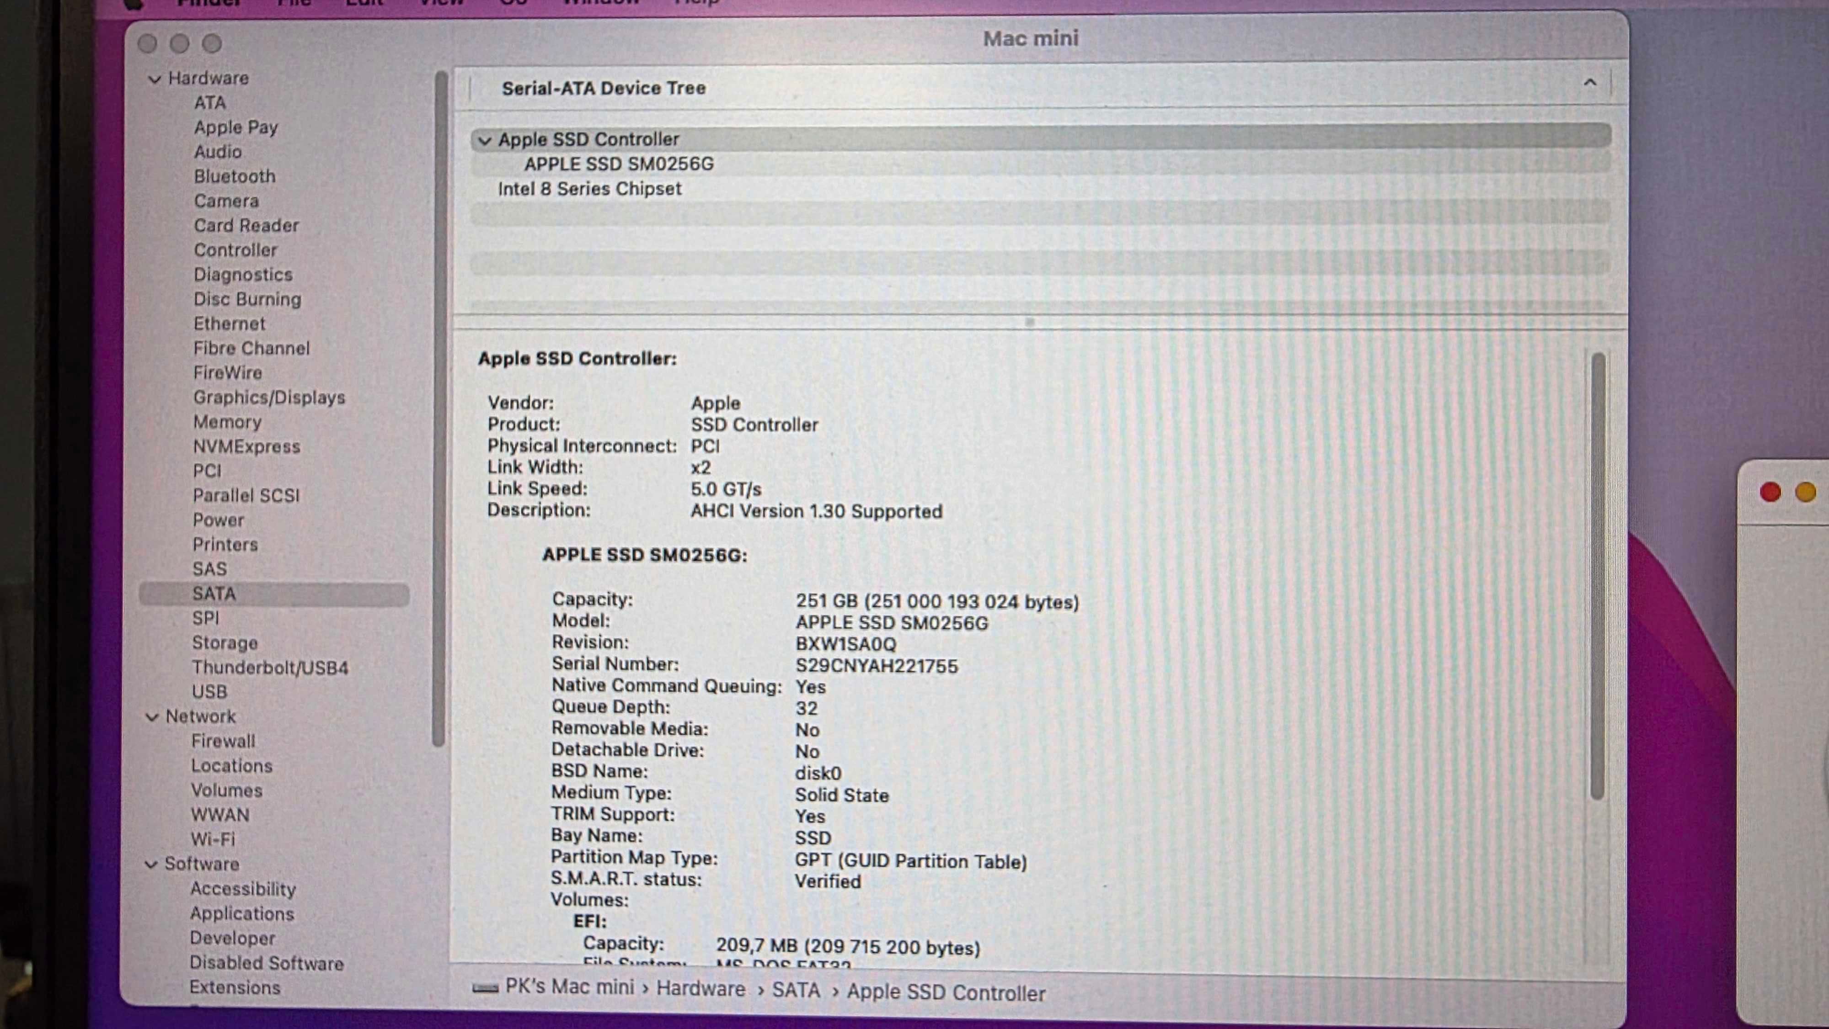
Task: Open Wi-Fi network info
Action: (212, 839)
